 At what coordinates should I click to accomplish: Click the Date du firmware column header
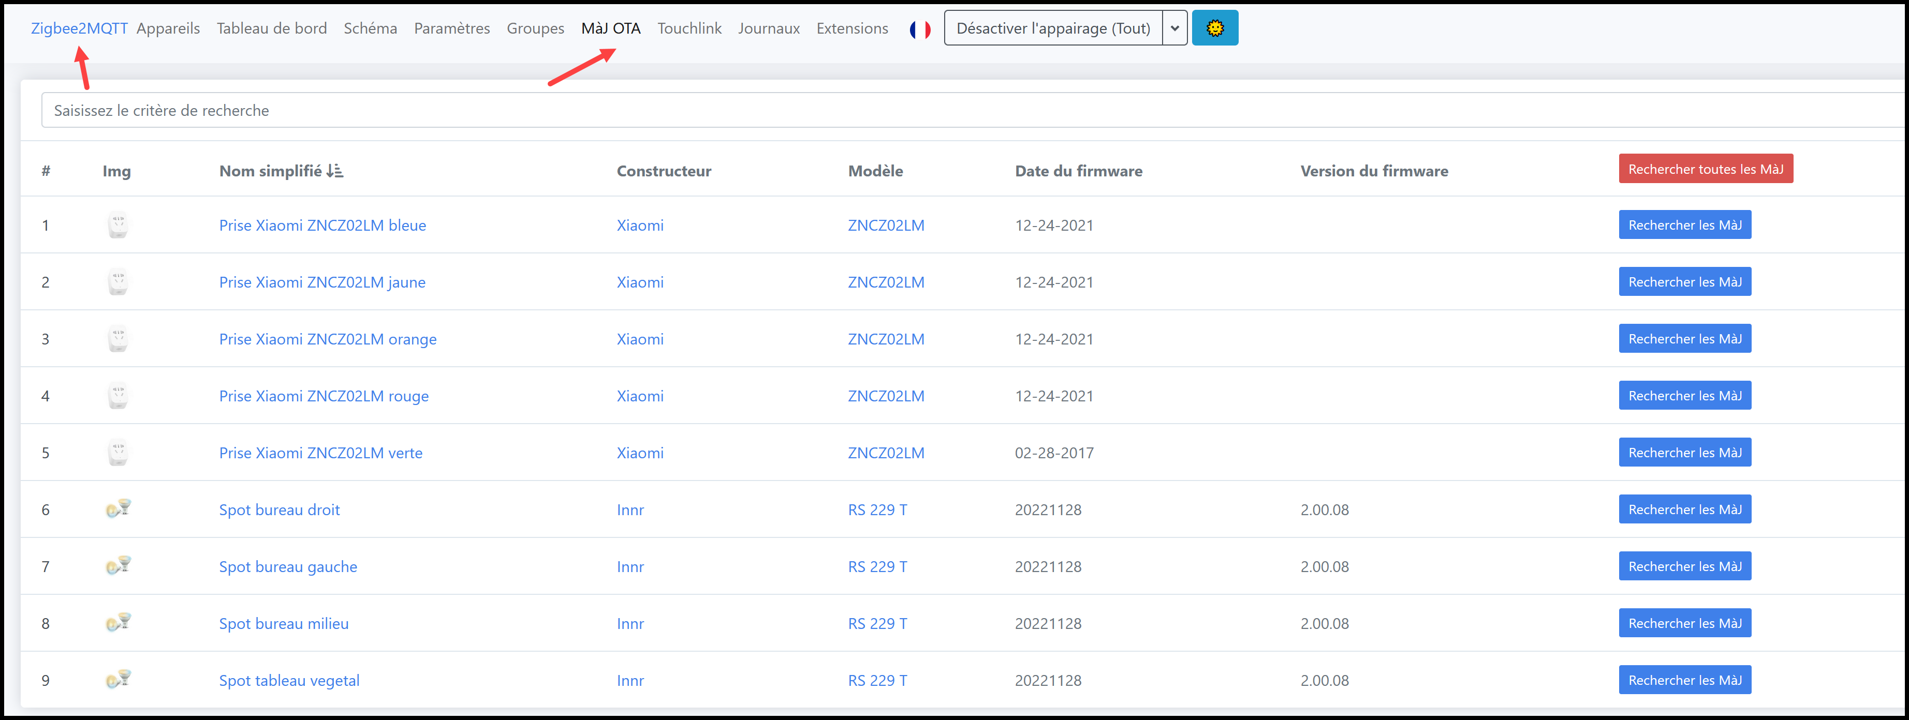[x=1078, y=171]
